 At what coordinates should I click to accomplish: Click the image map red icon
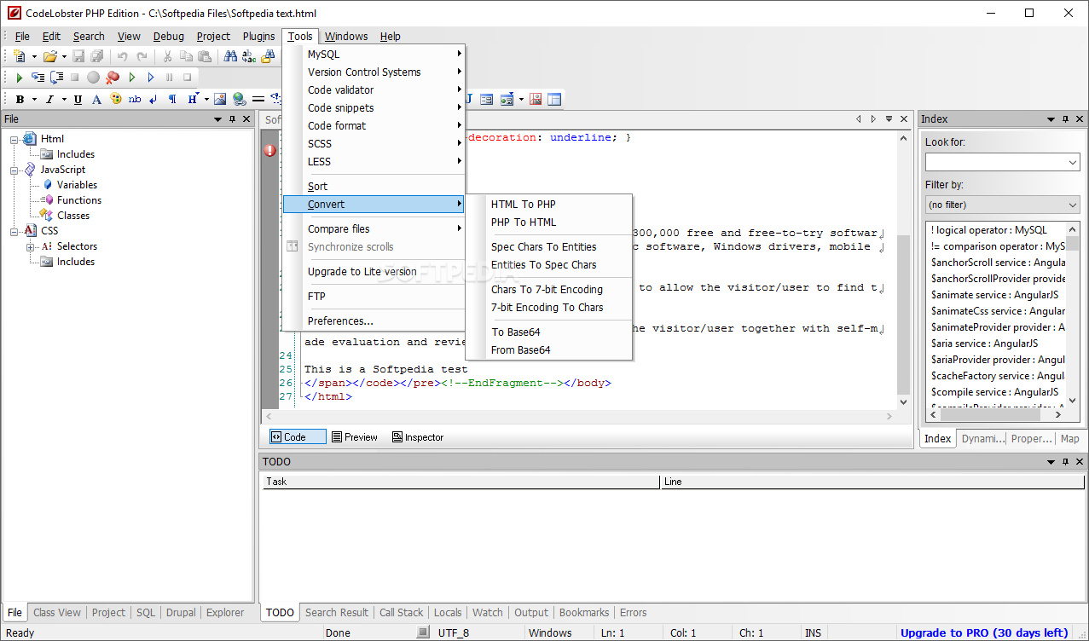[536, 99]
